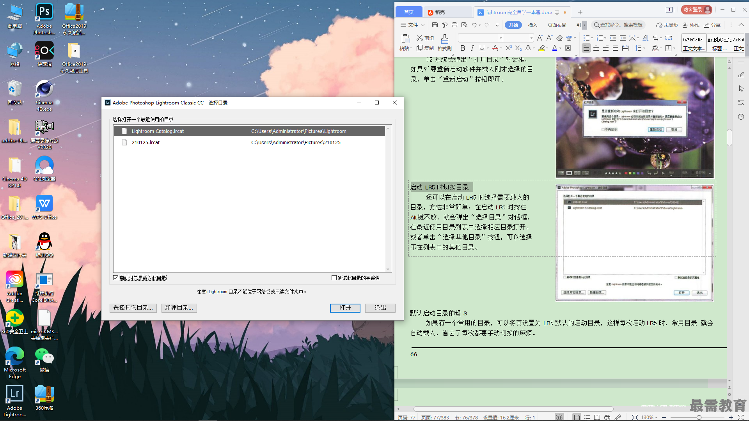Open the WPS 文件 menu
The image size is (749, 421).
pyautogui.click(x=412, y=25)
